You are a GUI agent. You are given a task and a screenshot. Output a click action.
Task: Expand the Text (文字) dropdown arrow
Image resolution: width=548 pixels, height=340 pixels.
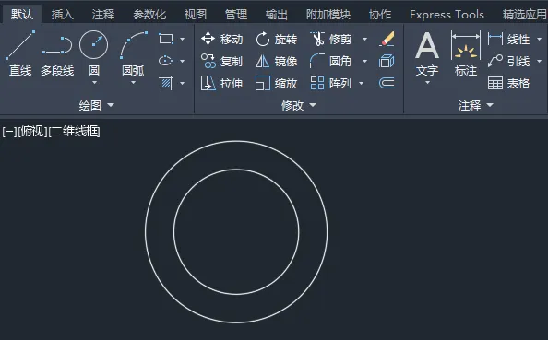pyautogui.click(x=427, y=83)
